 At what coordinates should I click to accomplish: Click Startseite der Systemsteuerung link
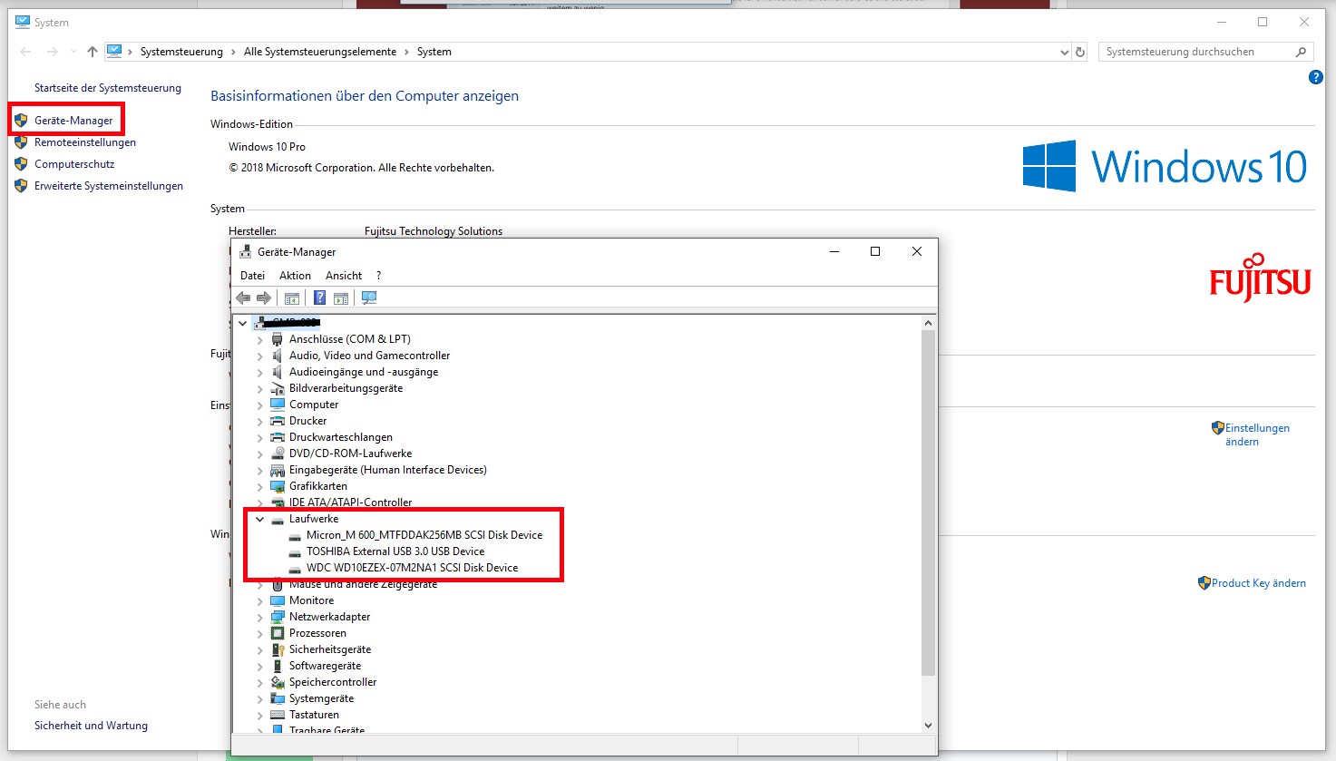pyautogui.click(x=108, y=88)
